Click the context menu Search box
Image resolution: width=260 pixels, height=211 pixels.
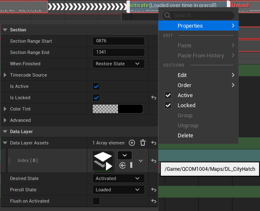point(198,15)
